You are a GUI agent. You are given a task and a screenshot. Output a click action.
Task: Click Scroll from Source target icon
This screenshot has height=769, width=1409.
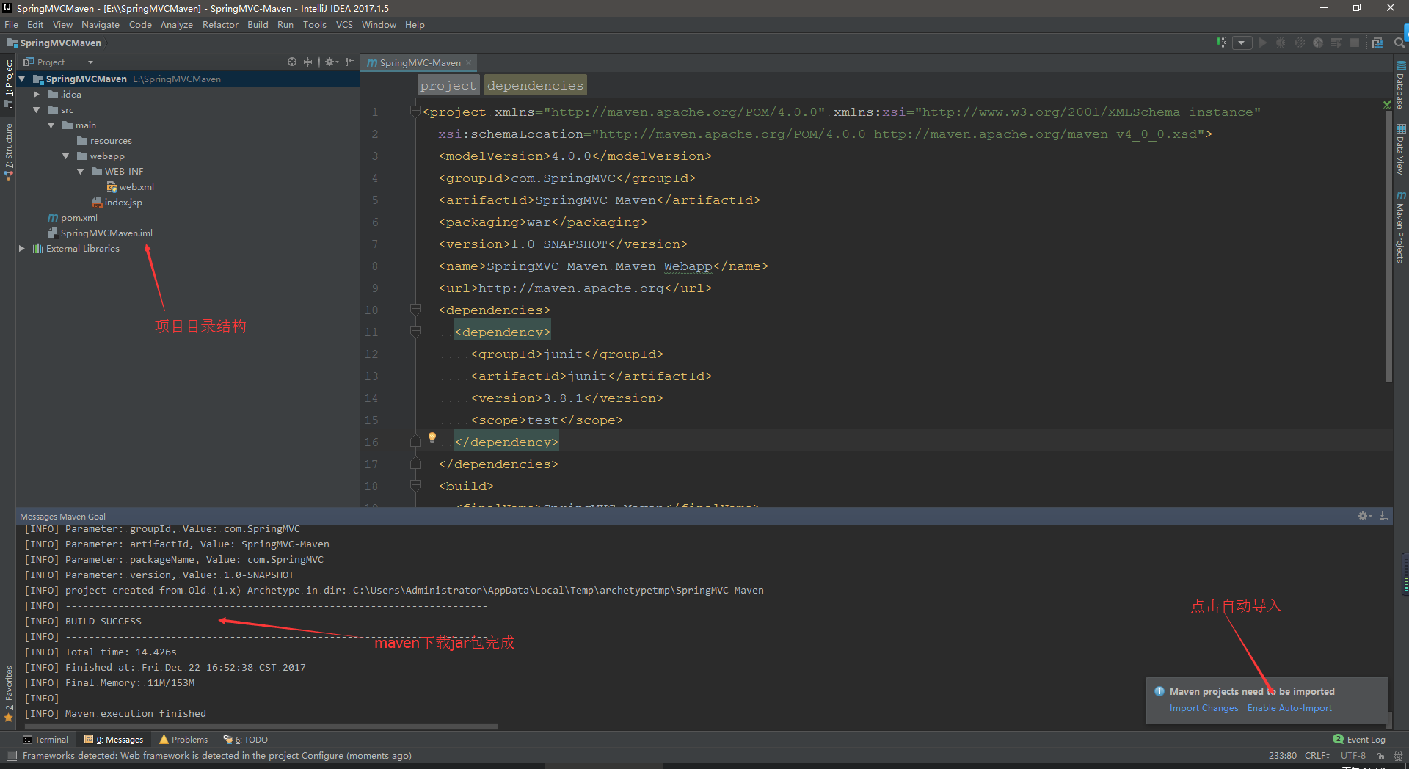pos(292,62)
